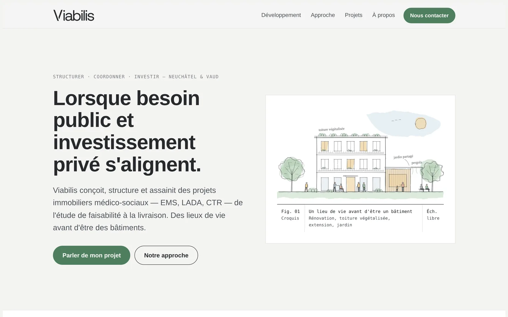
Task: Click the Nous contacter button
Action: [x=429, y=16]
